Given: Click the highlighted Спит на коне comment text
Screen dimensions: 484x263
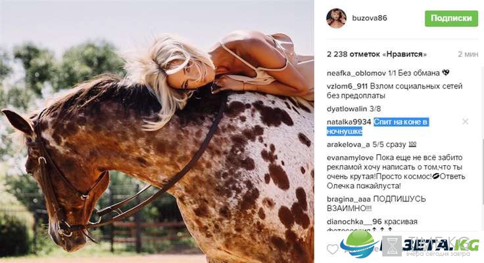Looking at the screenshot, I should (377, 127).
